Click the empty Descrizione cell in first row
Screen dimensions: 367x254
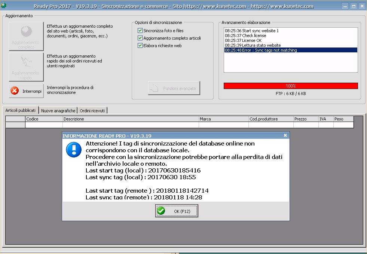131,125
